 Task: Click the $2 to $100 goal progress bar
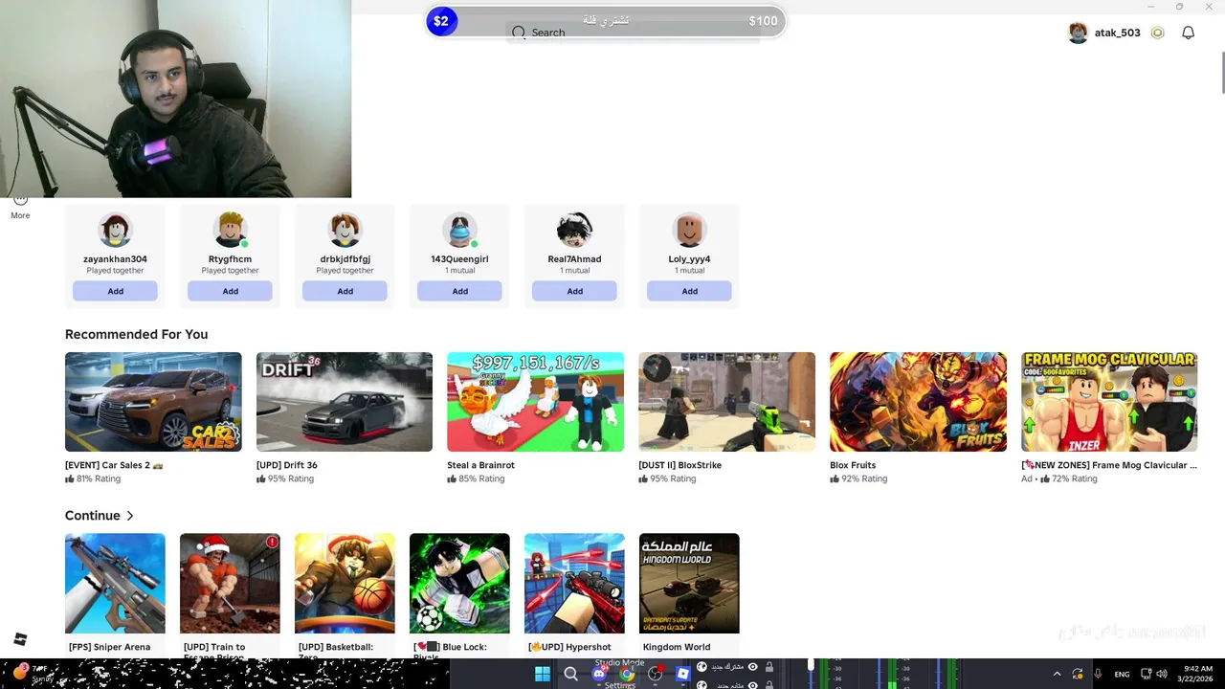click(x=606, y=20)
